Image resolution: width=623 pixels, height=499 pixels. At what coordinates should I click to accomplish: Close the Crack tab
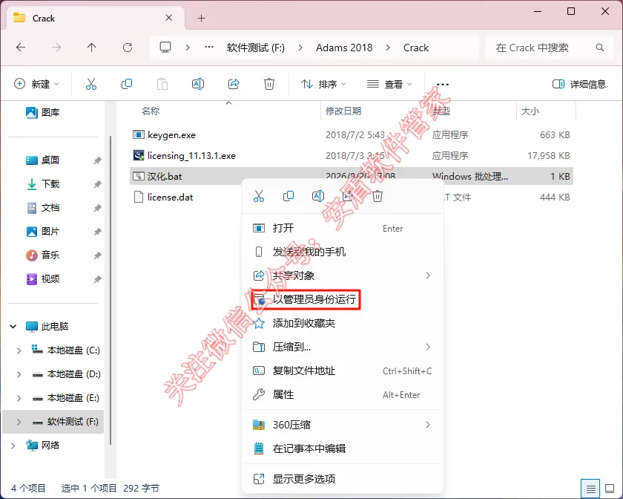click(169, 18)
